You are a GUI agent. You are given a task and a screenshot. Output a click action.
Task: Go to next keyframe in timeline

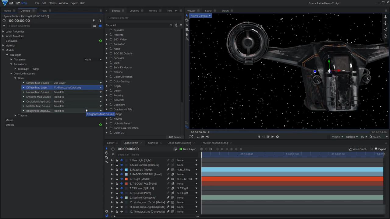click(x=211, y=149)
